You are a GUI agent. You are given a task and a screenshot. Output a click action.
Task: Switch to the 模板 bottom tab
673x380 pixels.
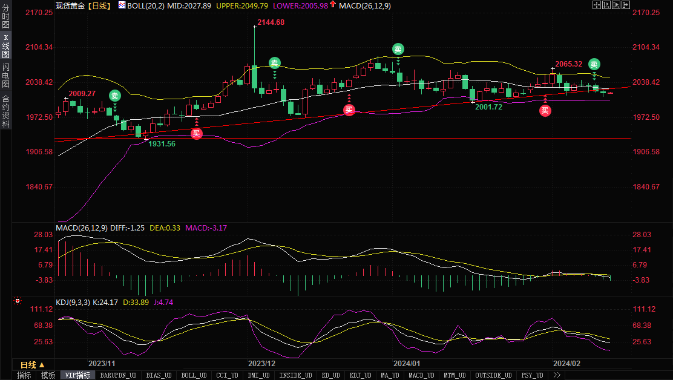pyautogui.click(x=48, y=375)
